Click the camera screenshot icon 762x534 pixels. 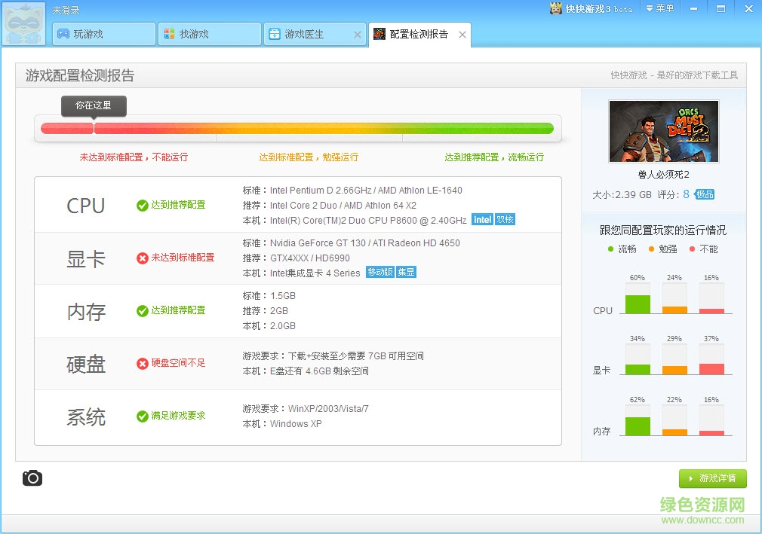[x=32, y=478]
